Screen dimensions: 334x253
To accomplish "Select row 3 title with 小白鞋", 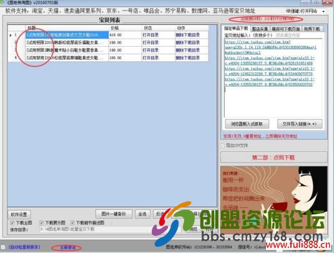I will [x=67, y=50].
